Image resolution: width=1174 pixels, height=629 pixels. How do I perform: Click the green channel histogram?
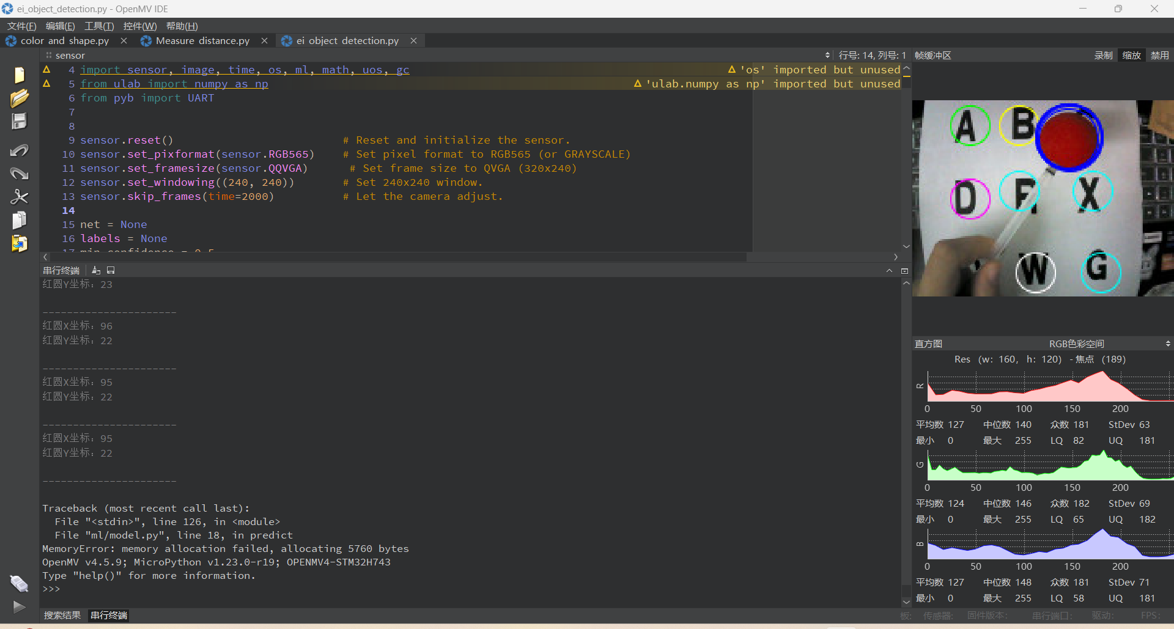pos(1050,464)
